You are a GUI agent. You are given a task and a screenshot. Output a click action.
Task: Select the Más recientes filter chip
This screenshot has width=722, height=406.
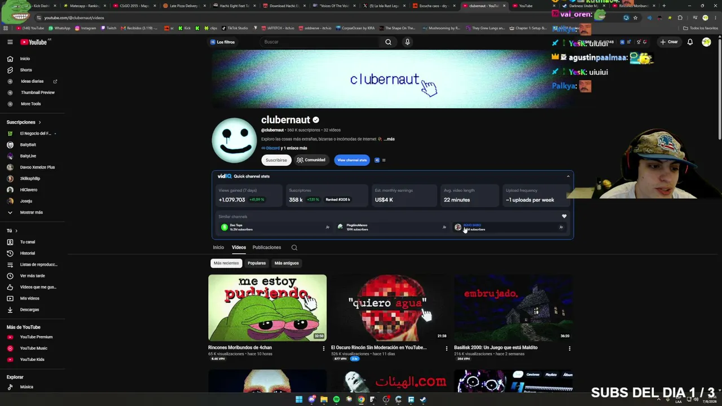tap(226, 263)
